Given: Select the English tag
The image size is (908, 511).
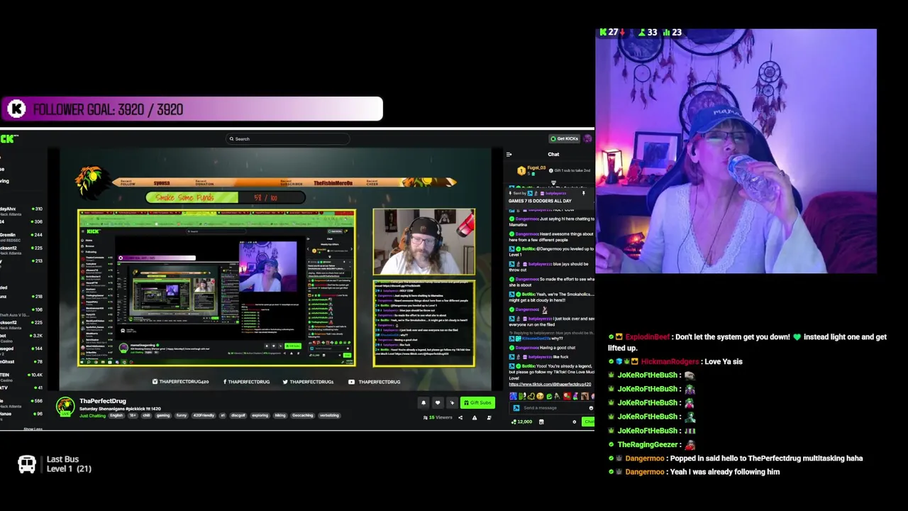Looking at the screenshot, I should point(116,415).
